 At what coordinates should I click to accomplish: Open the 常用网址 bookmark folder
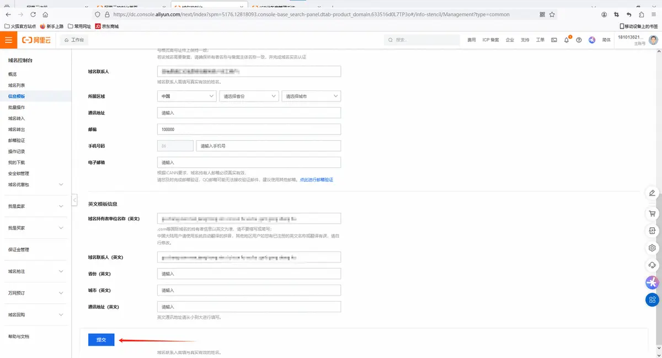pos(79,26)
